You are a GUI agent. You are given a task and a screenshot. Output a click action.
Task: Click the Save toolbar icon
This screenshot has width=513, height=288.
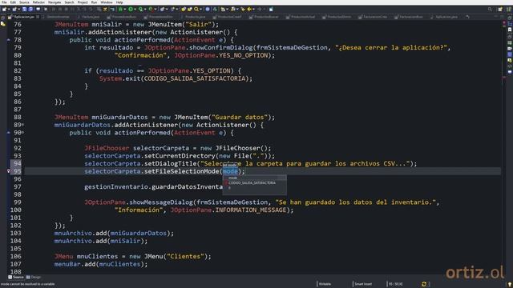point(24,9)
